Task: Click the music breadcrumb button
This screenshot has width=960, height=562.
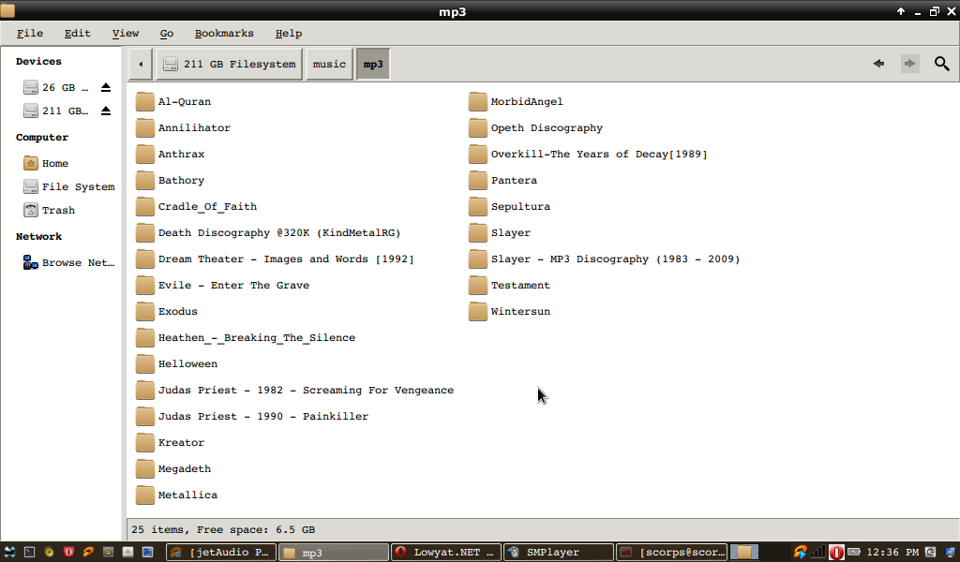Action: (x=329, y=65)
